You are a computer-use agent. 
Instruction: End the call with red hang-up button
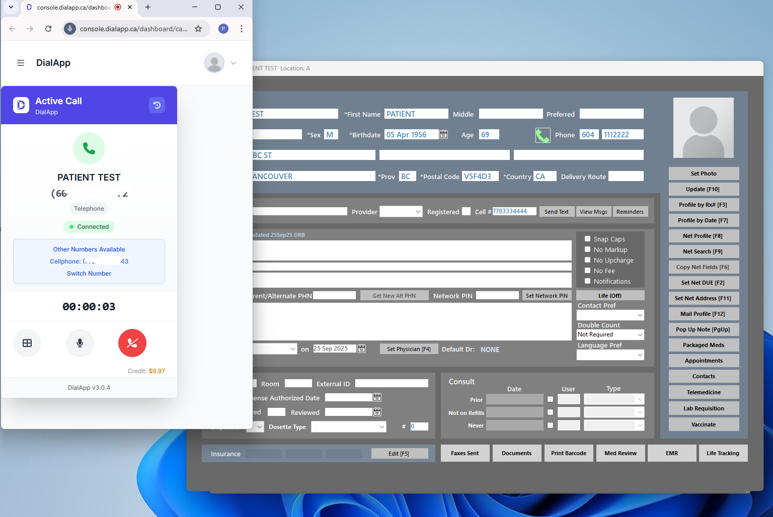click(132, 343)
